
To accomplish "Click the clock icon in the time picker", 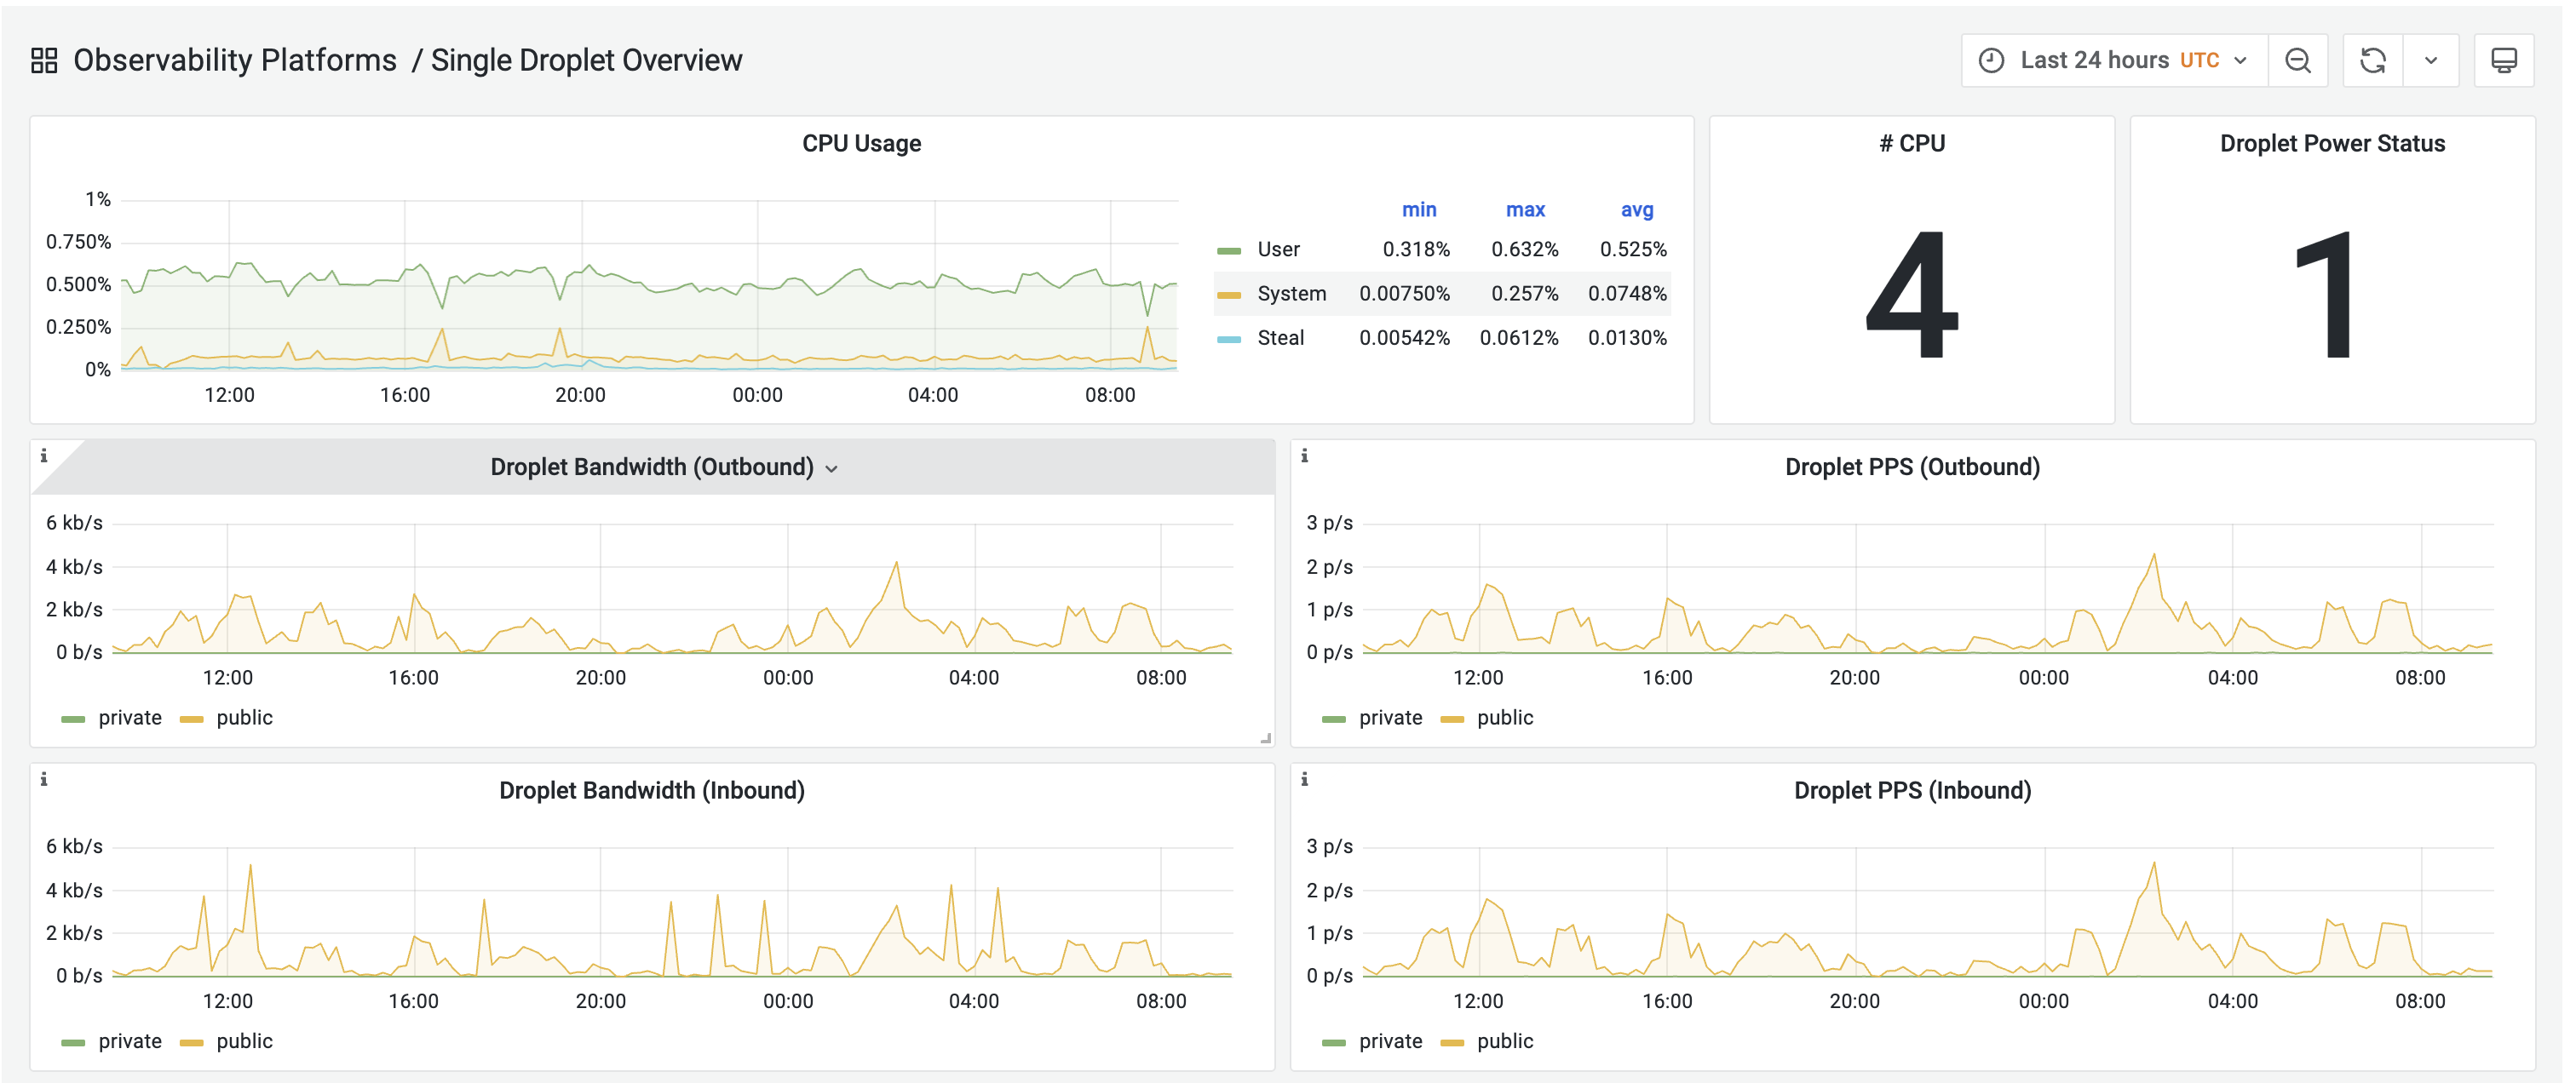I will point(1990,60).
